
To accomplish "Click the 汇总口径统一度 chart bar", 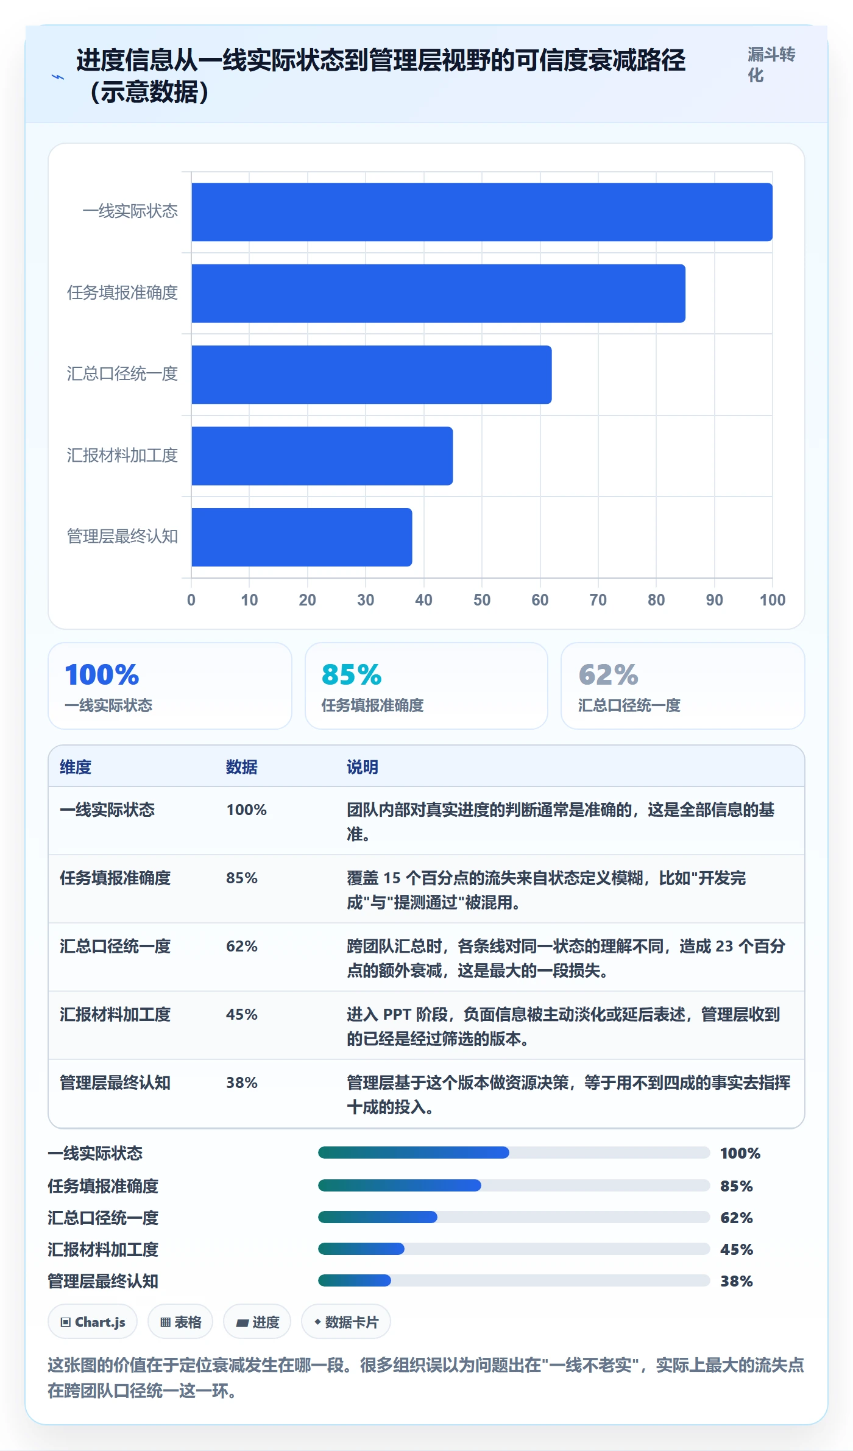I will (x=372, y=375).
